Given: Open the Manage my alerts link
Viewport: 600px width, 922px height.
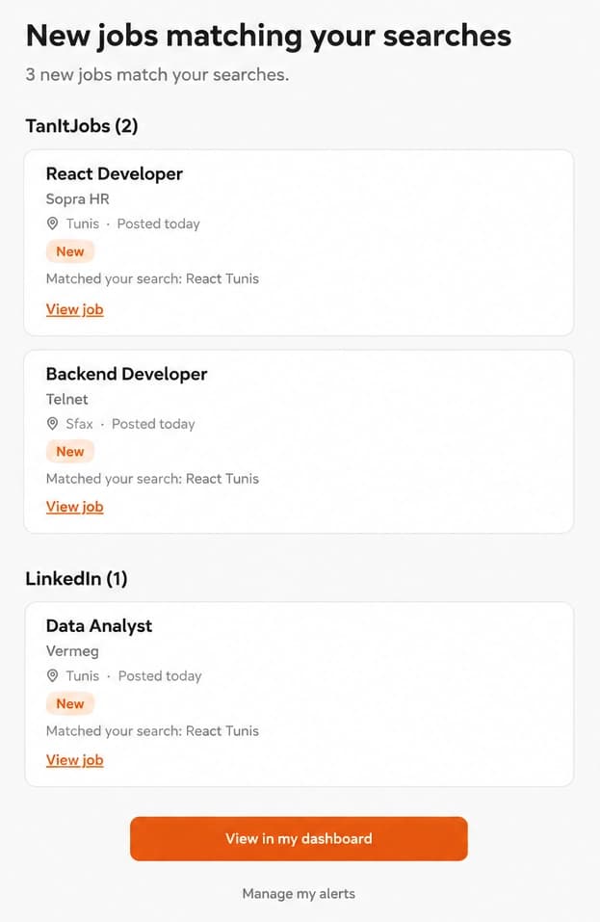Looking at the screenshot, I should point(299,894).
